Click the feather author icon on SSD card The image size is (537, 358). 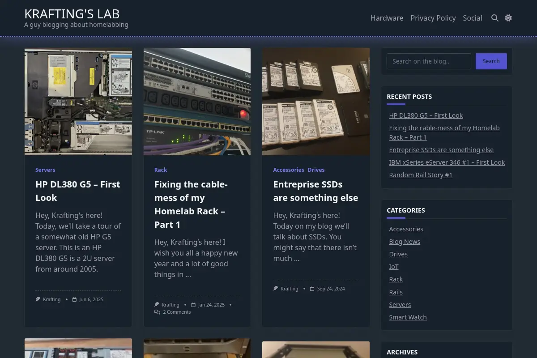click(x=276, y=289)
